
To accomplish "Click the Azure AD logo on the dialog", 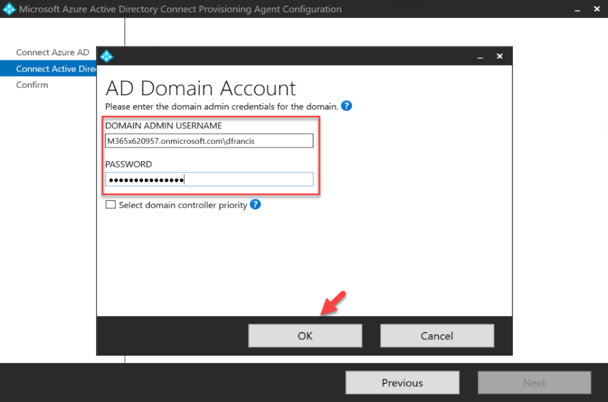I will (107, 55).
